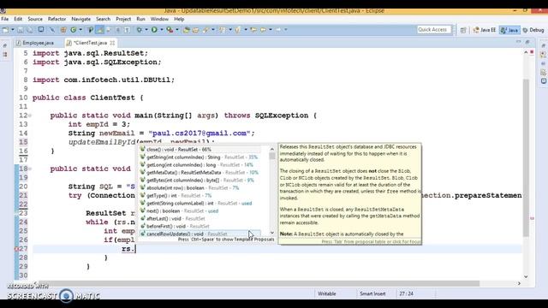
Task: Click the Open Perspective icon
Action: [463, 31]
